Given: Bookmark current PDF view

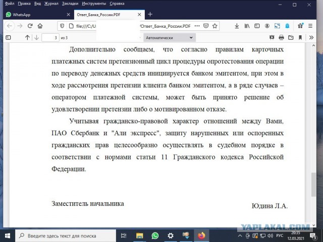Looking at the screenshot, I should pyautogui.click(x=300, y=37).
